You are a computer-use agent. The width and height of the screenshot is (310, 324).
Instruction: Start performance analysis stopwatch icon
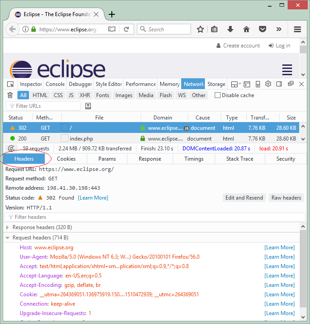pyautogui.click(x=11, y=149)
